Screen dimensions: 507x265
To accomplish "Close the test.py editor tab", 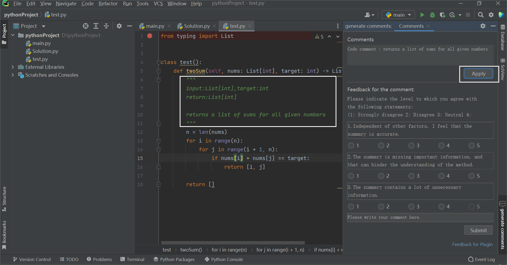I will pos(250,26).
